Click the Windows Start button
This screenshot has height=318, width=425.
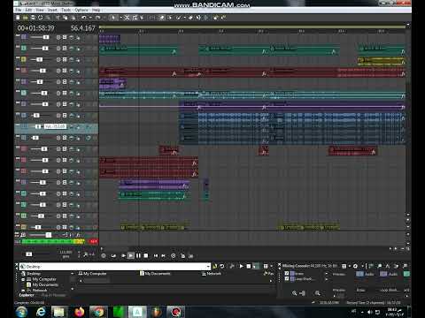coord(21,312)
